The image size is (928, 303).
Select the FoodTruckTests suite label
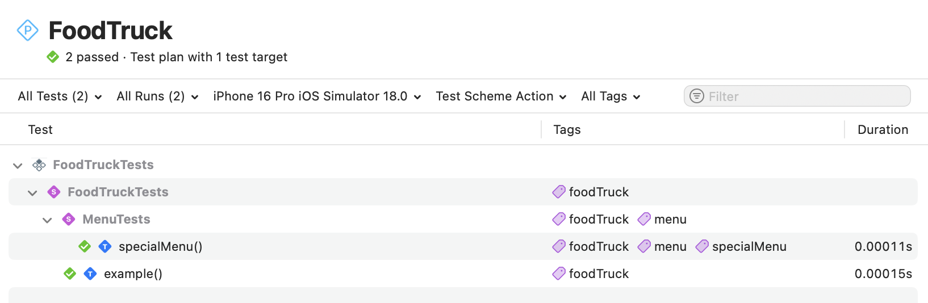tap(118, 192)
